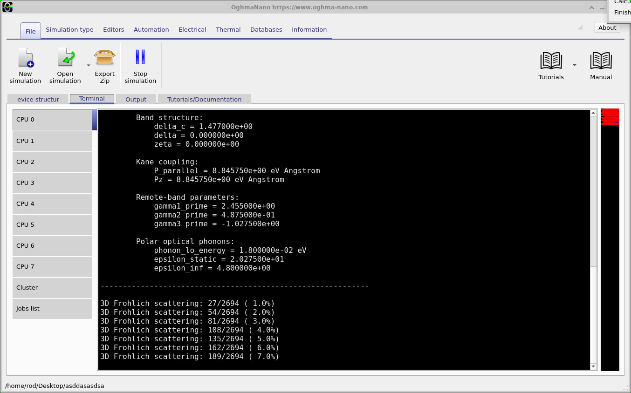The image size is (631, 393).
Task: Click 'phonon_lo_energy = 1.800000e-02 eV' terminal line
Action: pyautogui.click(x=230, y=251)
